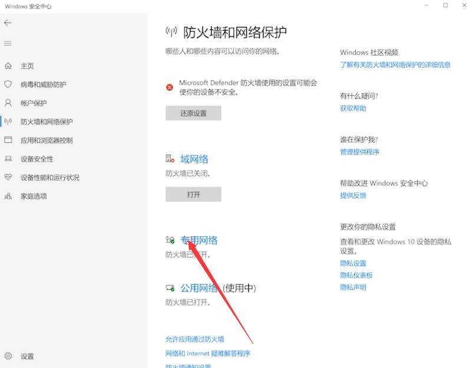Open 家庭选项 in the sidebar
The width and height of the screenshot is (472, 368).
pyautogui.click(x=34, y=196)
